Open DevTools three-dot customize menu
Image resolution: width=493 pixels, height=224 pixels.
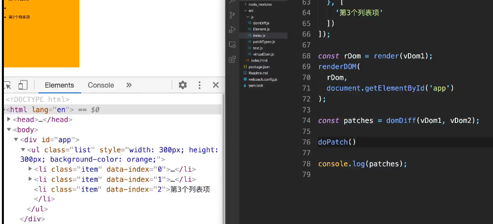[x=199, y=85]
